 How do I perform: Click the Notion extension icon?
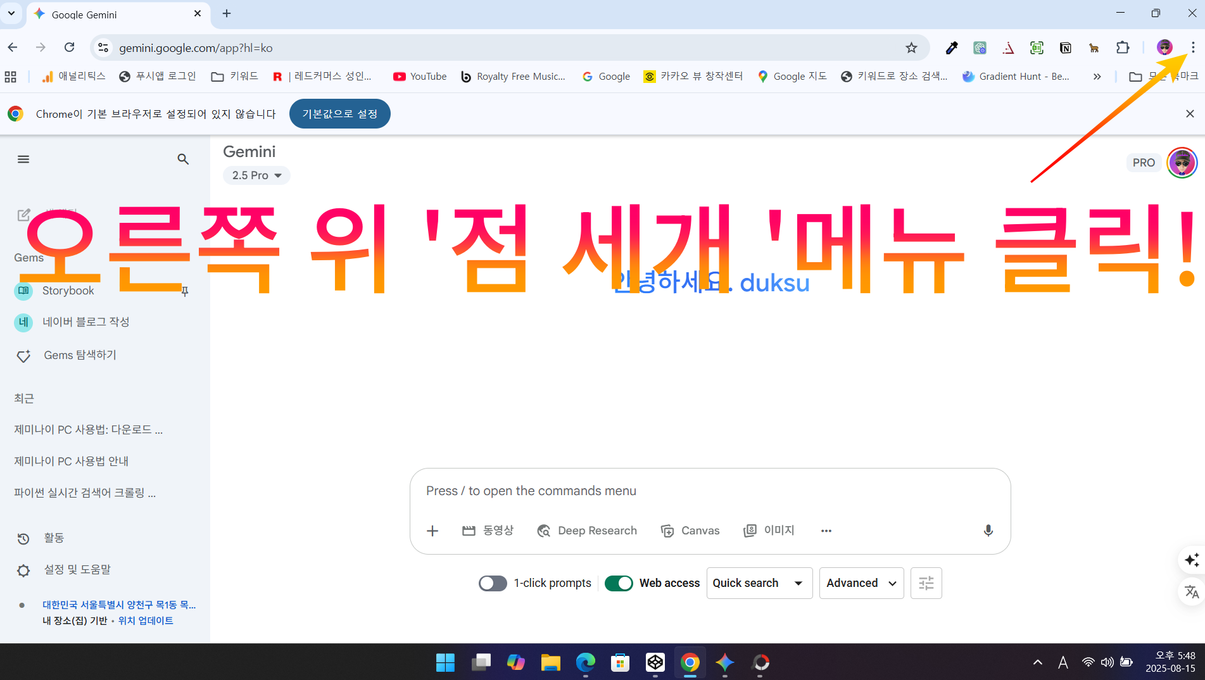[x=1065, y=47]
